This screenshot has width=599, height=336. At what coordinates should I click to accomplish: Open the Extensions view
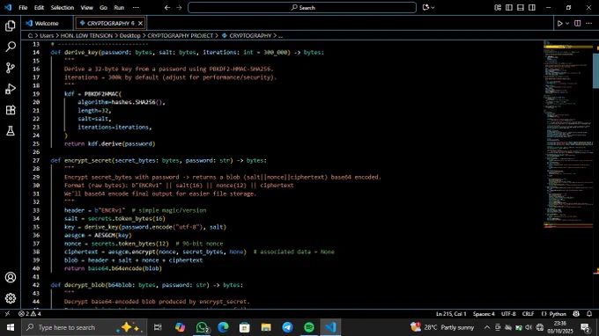click(11, 110)
